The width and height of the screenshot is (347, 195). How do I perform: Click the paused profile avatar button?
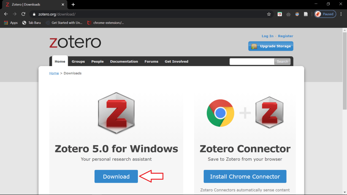(x=325, y=14)
